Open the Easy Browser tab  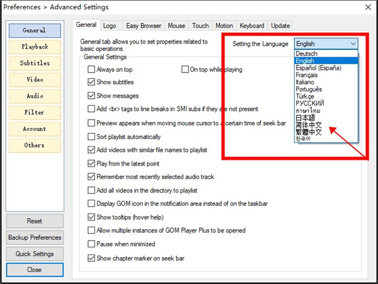point(143,26)
